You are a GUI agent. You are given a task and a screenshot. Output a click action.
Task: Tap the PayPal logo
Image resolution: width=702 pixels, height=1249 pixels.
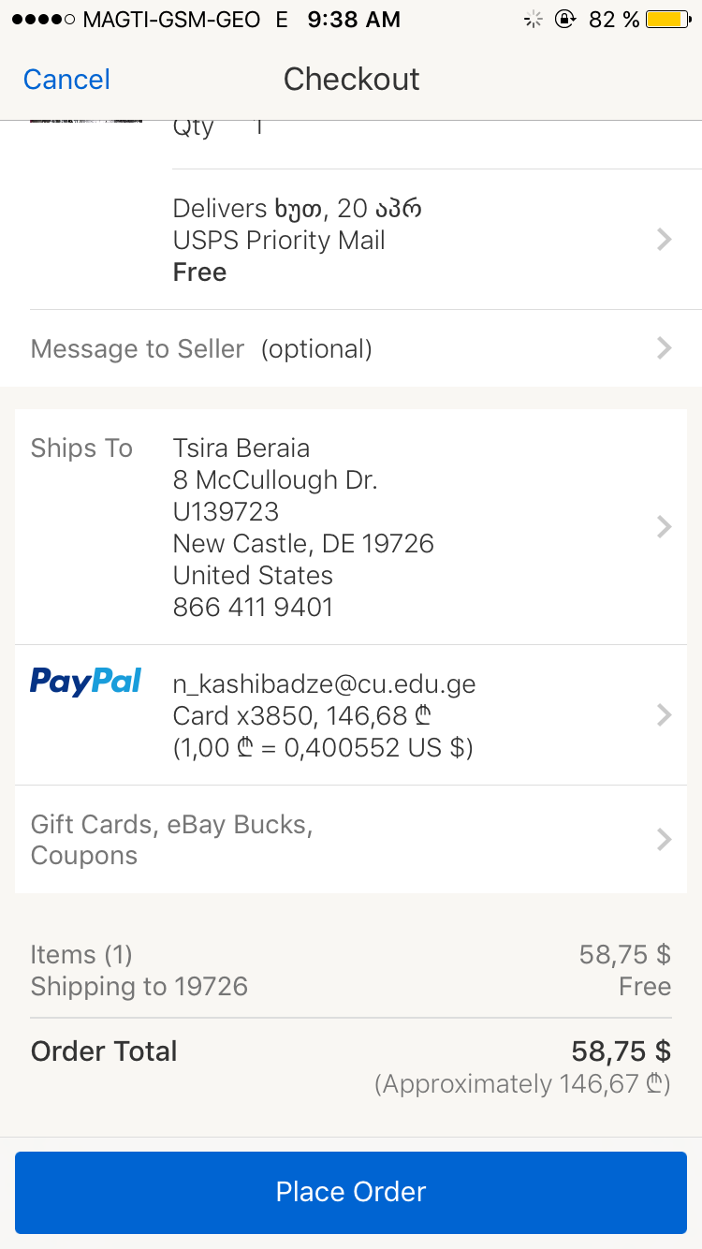pos(85,681)
